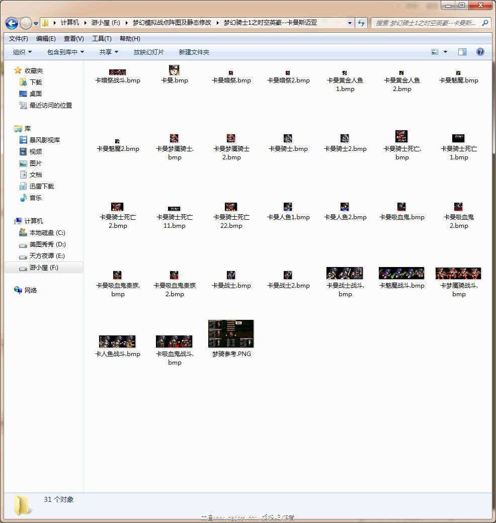Select 美图秀秀 (D:) drive
The width and height of the screenshot is (496, 523).
42,244
